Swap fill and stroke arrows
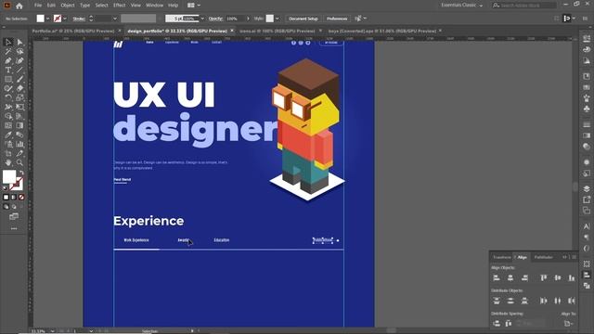Viewport: 594px width, 334px height. [21, 173]
